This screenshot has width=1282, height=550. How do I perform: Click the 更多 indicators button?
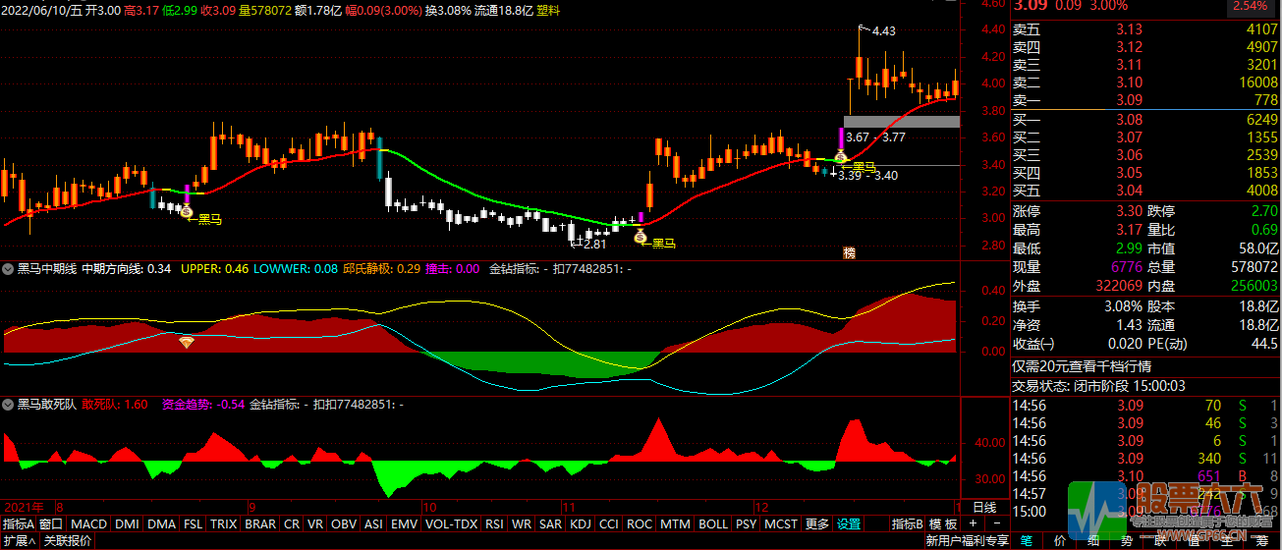coord(816,524)
